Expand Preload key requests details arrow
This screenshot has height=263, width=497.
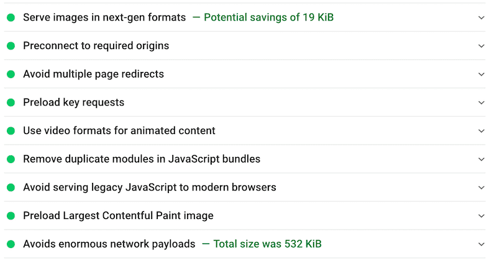[481, 103]
